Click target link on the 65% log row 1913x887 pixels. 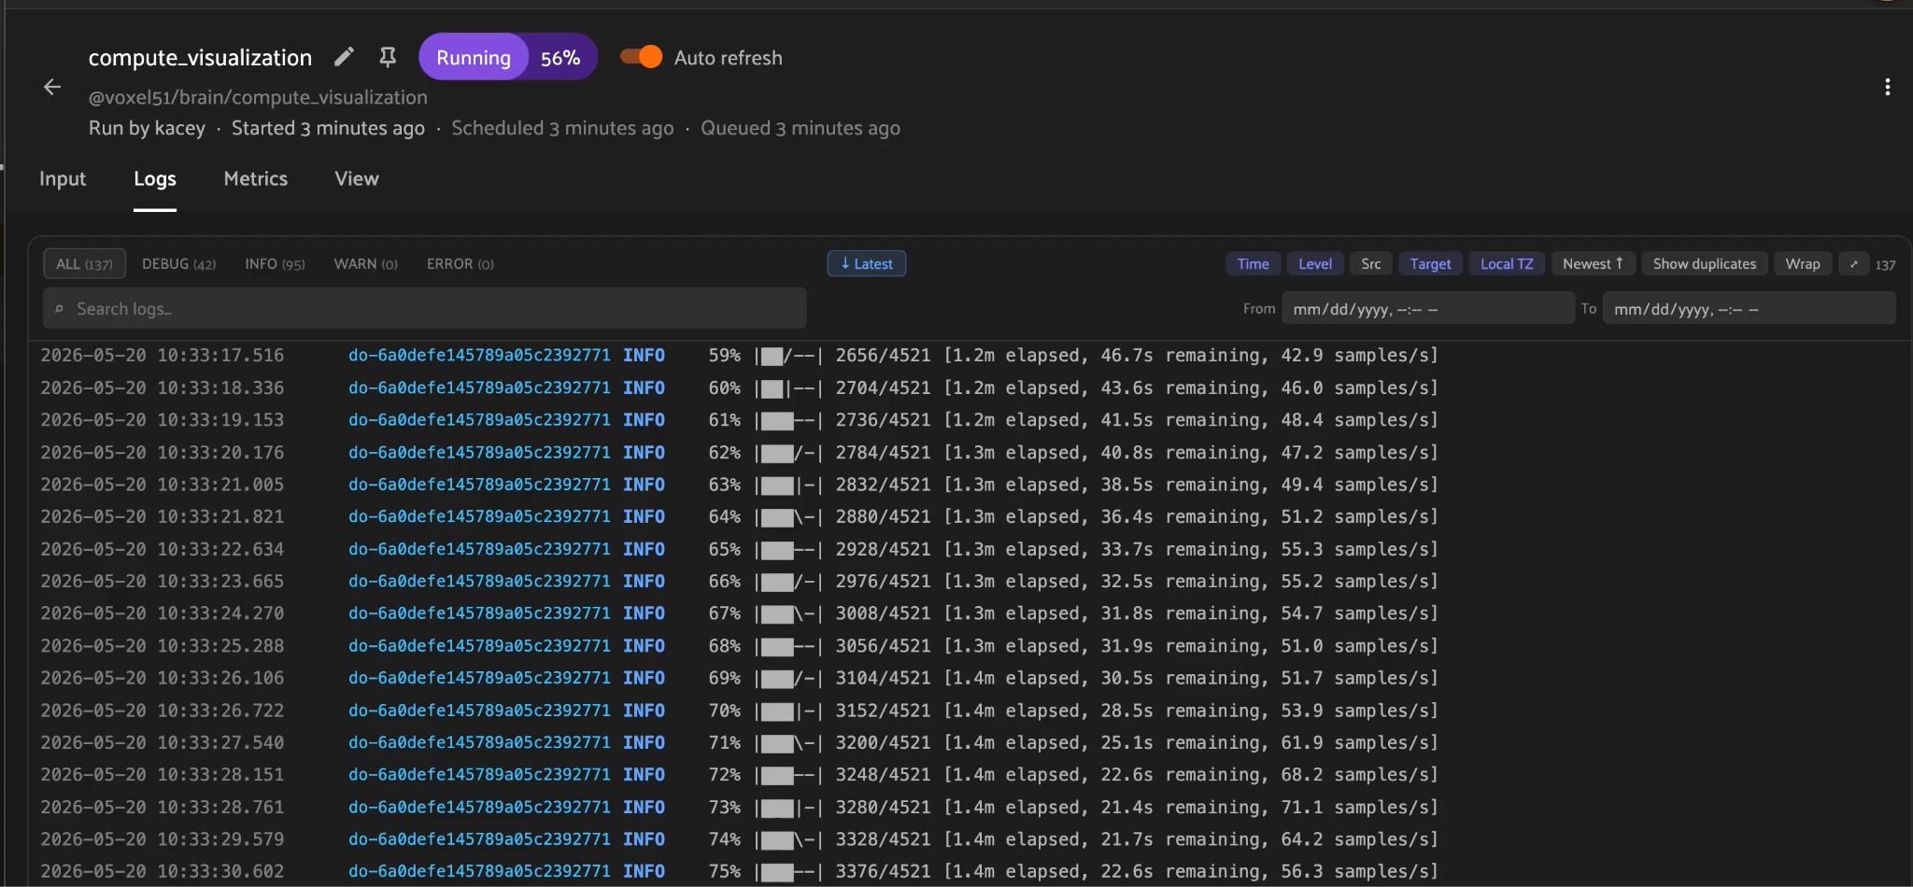(479, 549)
